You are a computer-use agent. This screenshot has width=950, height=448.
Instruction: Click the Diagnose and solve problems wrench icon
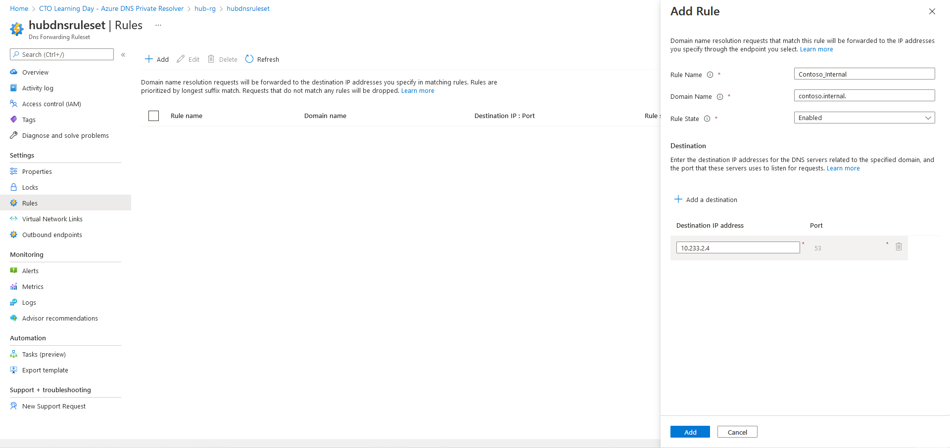pos(14,135)
